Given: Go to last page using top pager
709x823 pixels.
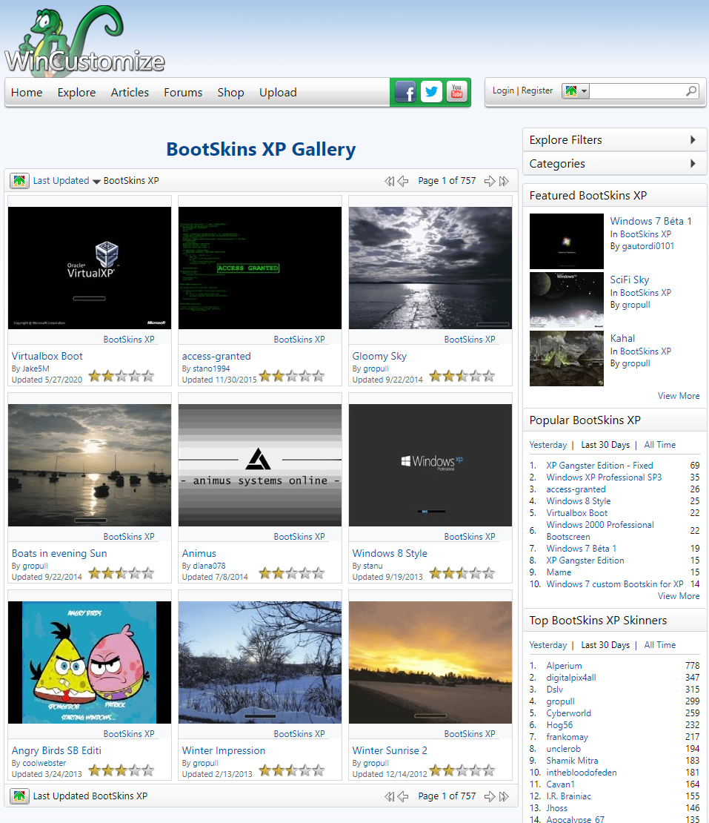Looking at the screenshot, I should (x=504, y=181).
